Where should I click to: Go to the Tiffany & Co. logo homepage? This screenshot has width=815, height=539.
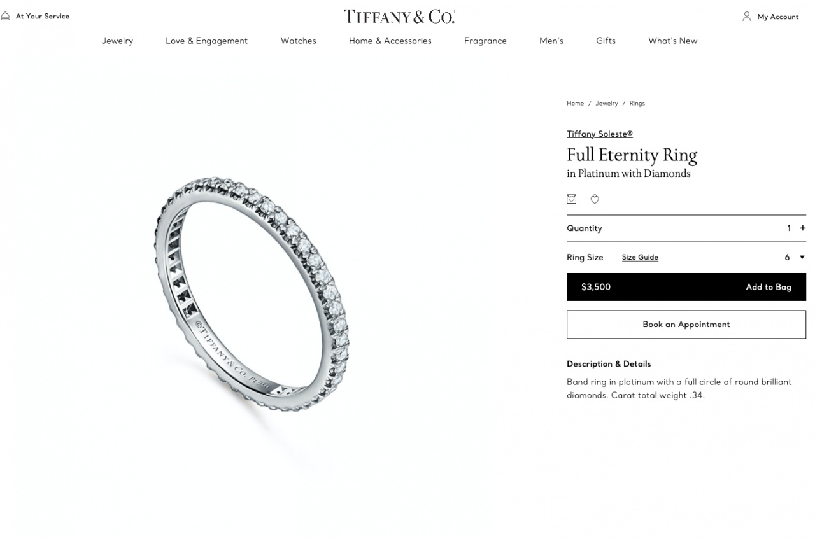399,17
